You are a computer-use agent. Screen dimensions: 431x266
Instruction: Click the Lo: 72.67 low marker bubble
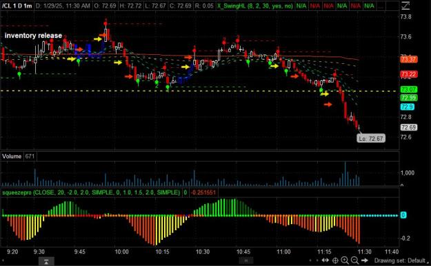pos(371,139)
